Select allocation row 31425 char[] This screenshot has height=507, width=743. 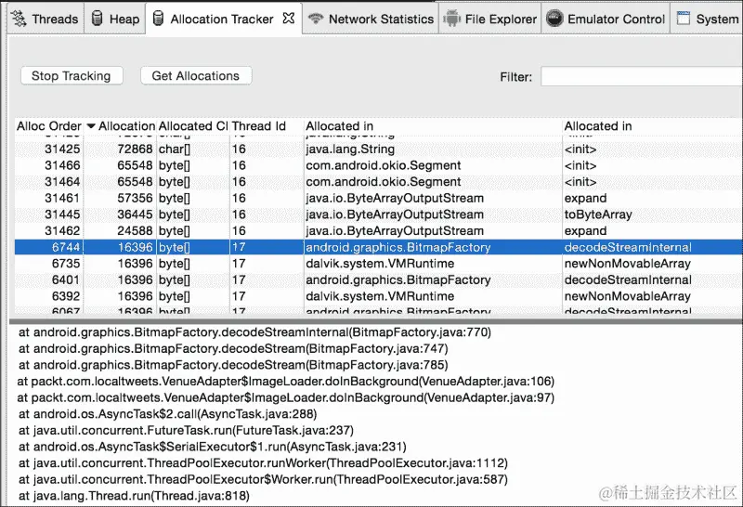(x=379, y=149)
